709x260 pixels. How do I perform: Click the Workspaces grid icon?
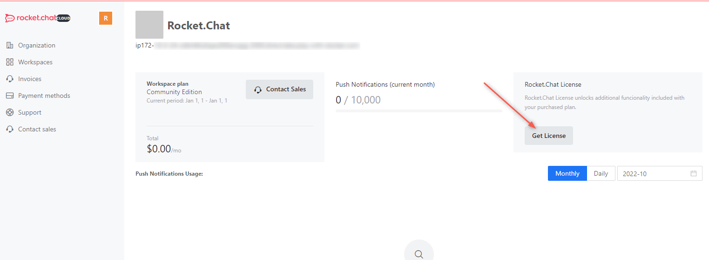coord(10,62)
